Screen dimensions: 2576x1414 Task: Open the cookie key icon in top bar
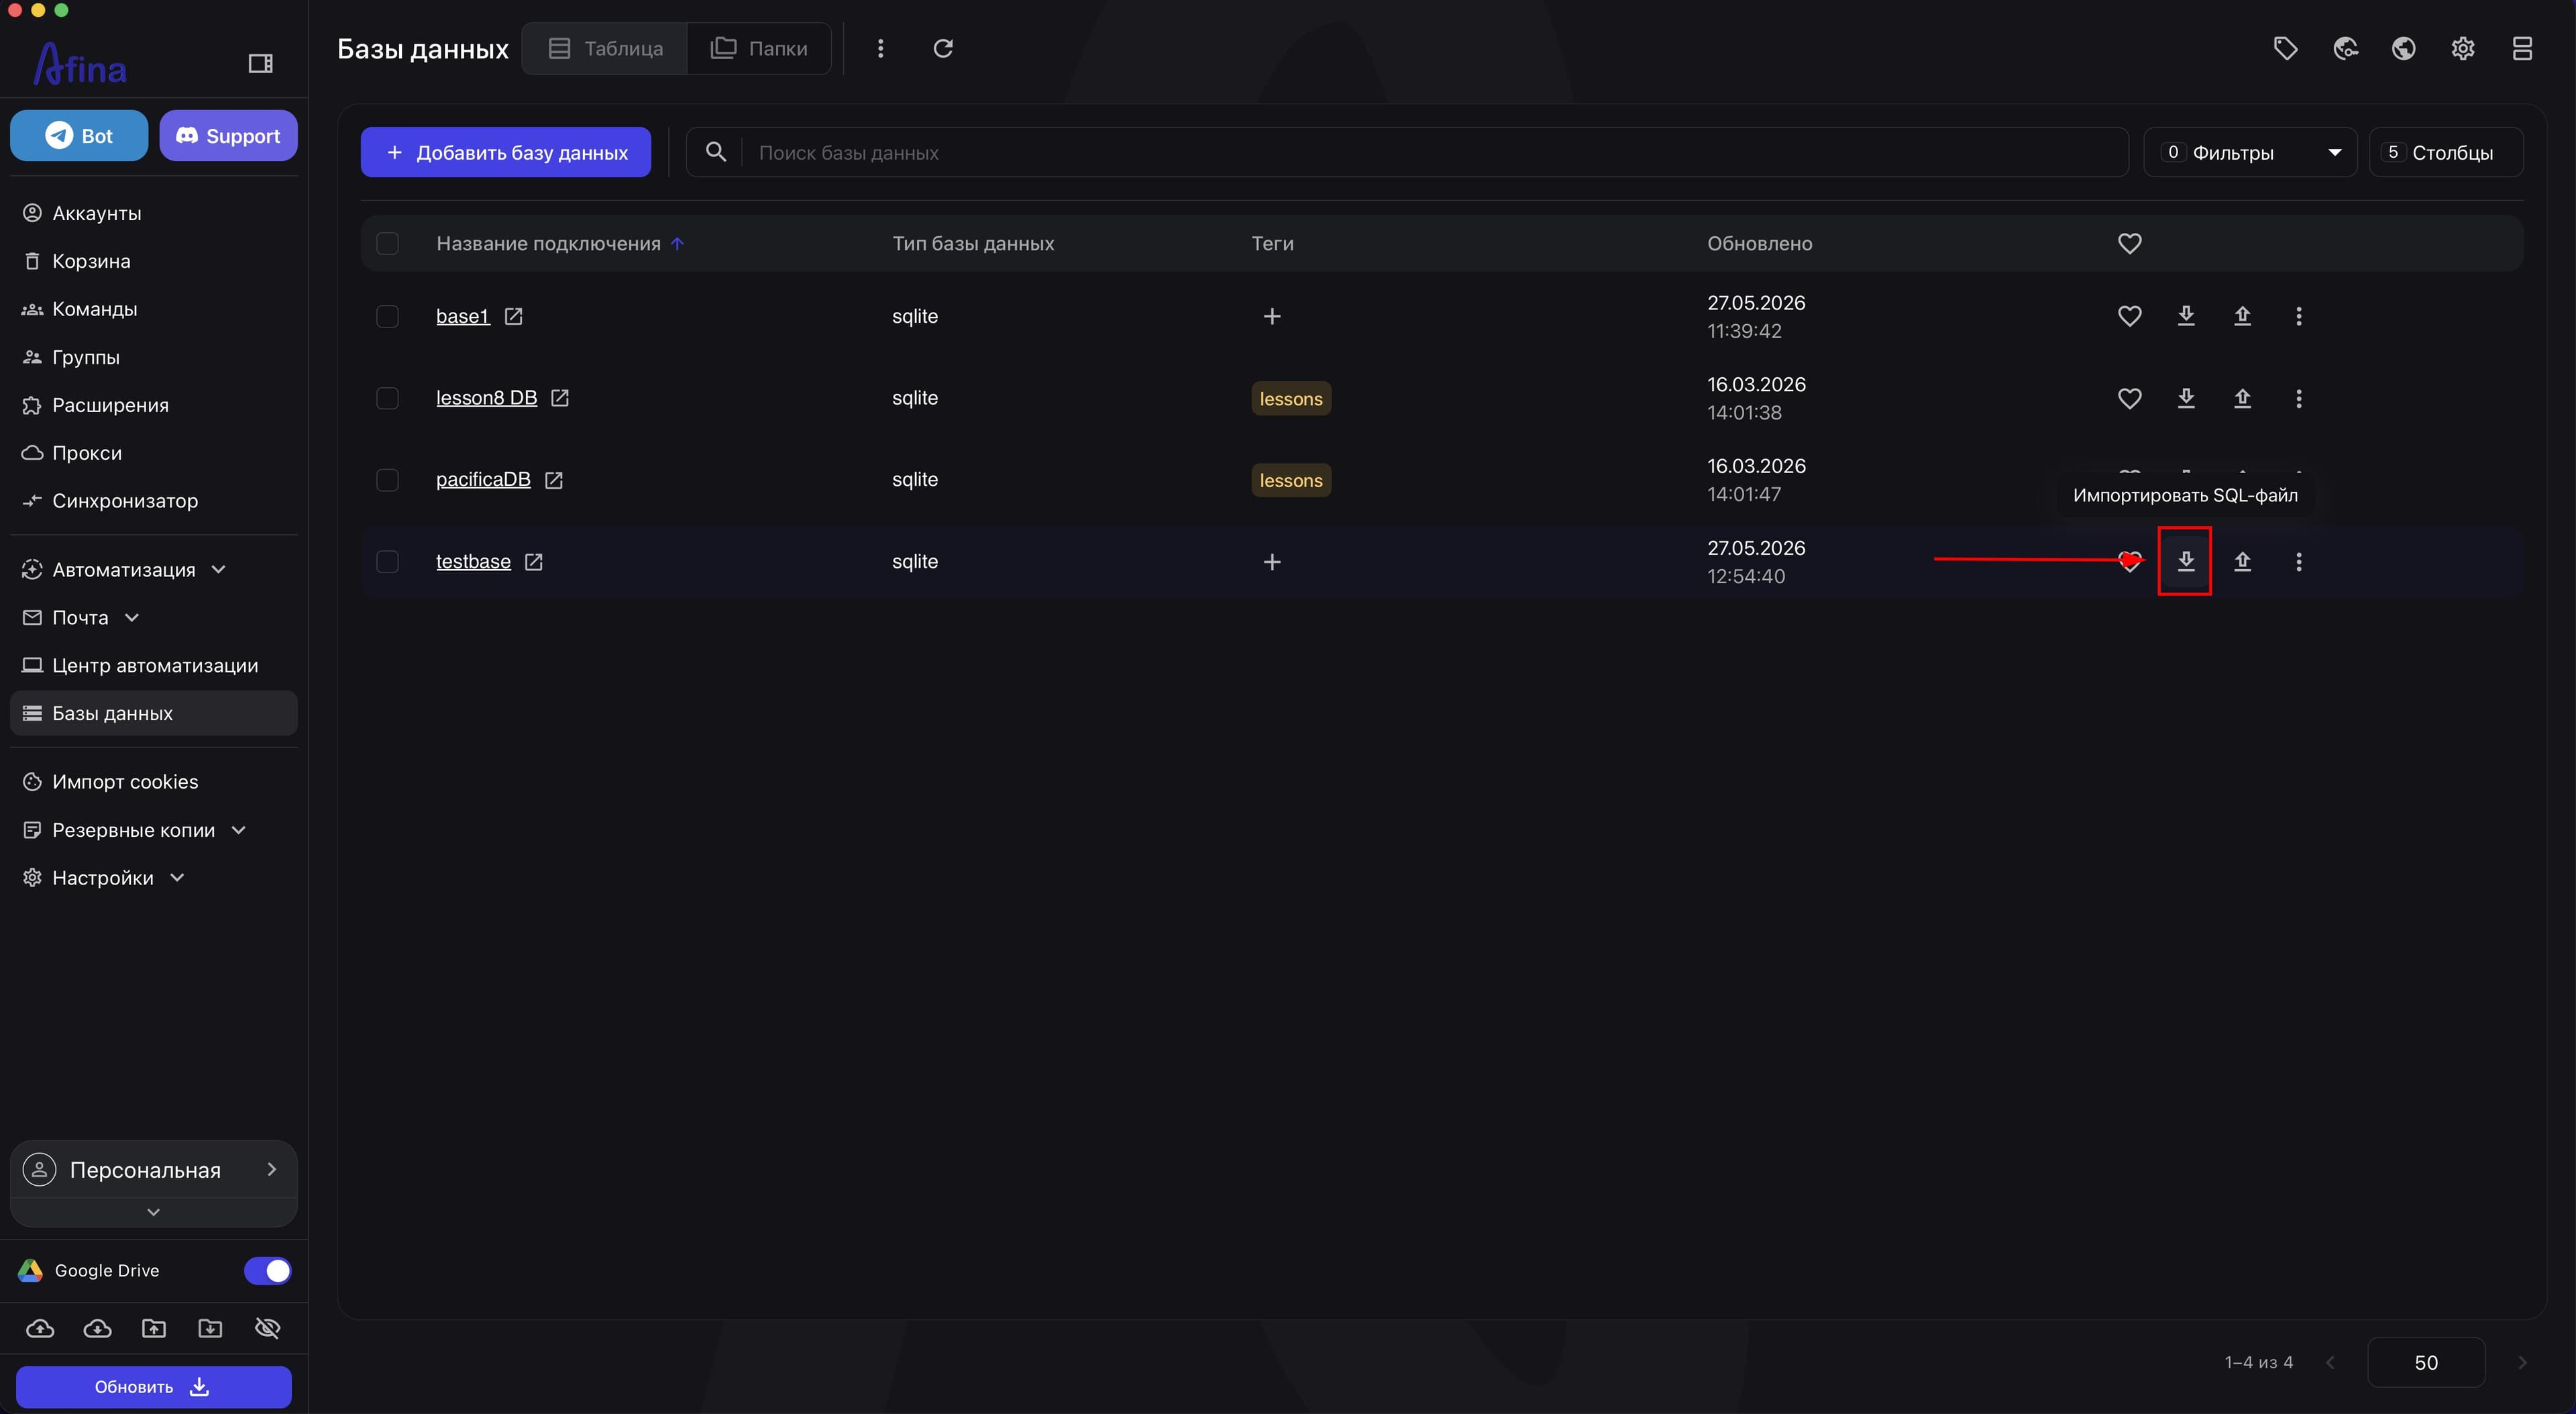2345,48
